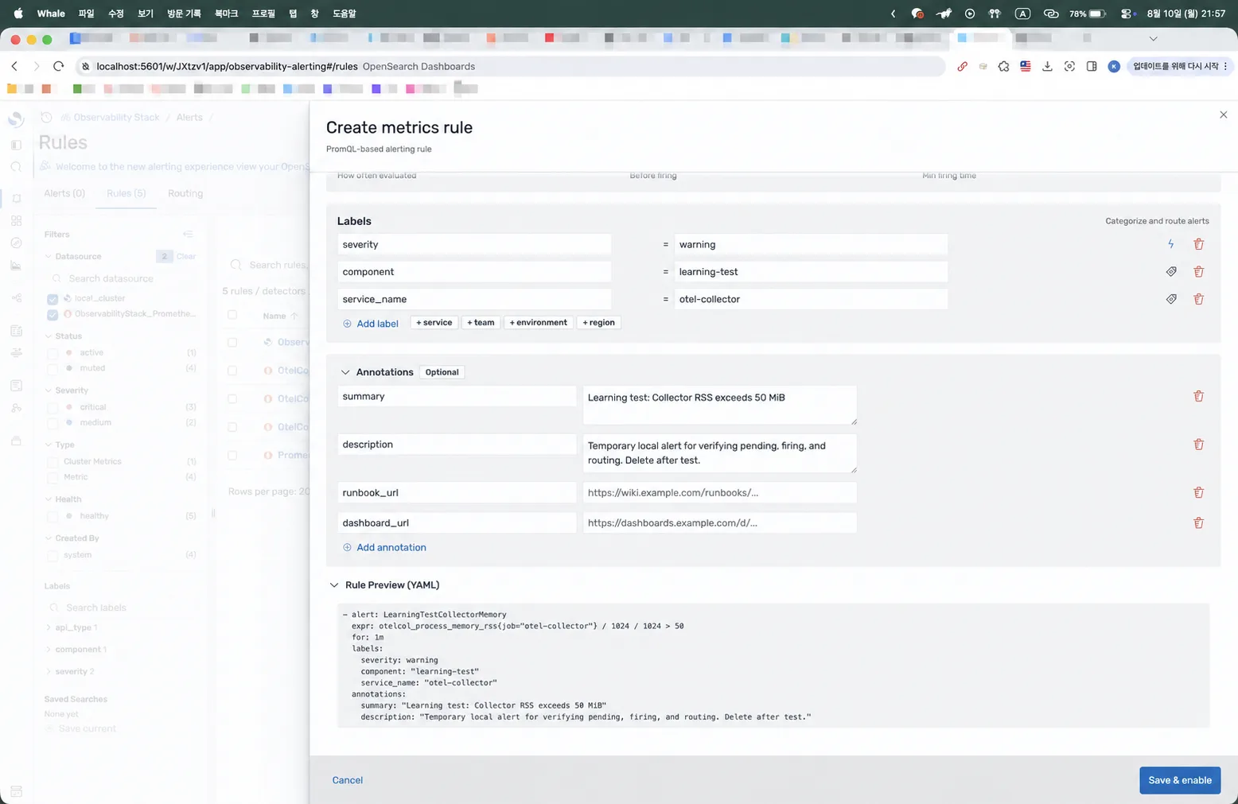1238x804 pixels.
Task: Remove the dashboard_url annotation
Action: (1198, 522)
